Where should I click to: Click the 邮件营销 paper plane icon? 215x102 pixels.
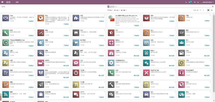41,85
